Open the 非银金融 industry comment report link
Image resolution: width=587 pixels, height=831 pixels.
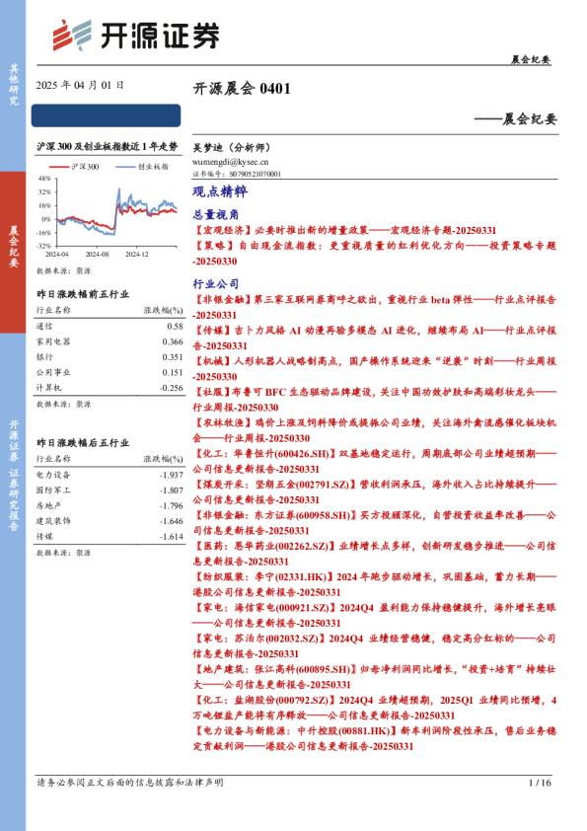click(x=374, y=307)
